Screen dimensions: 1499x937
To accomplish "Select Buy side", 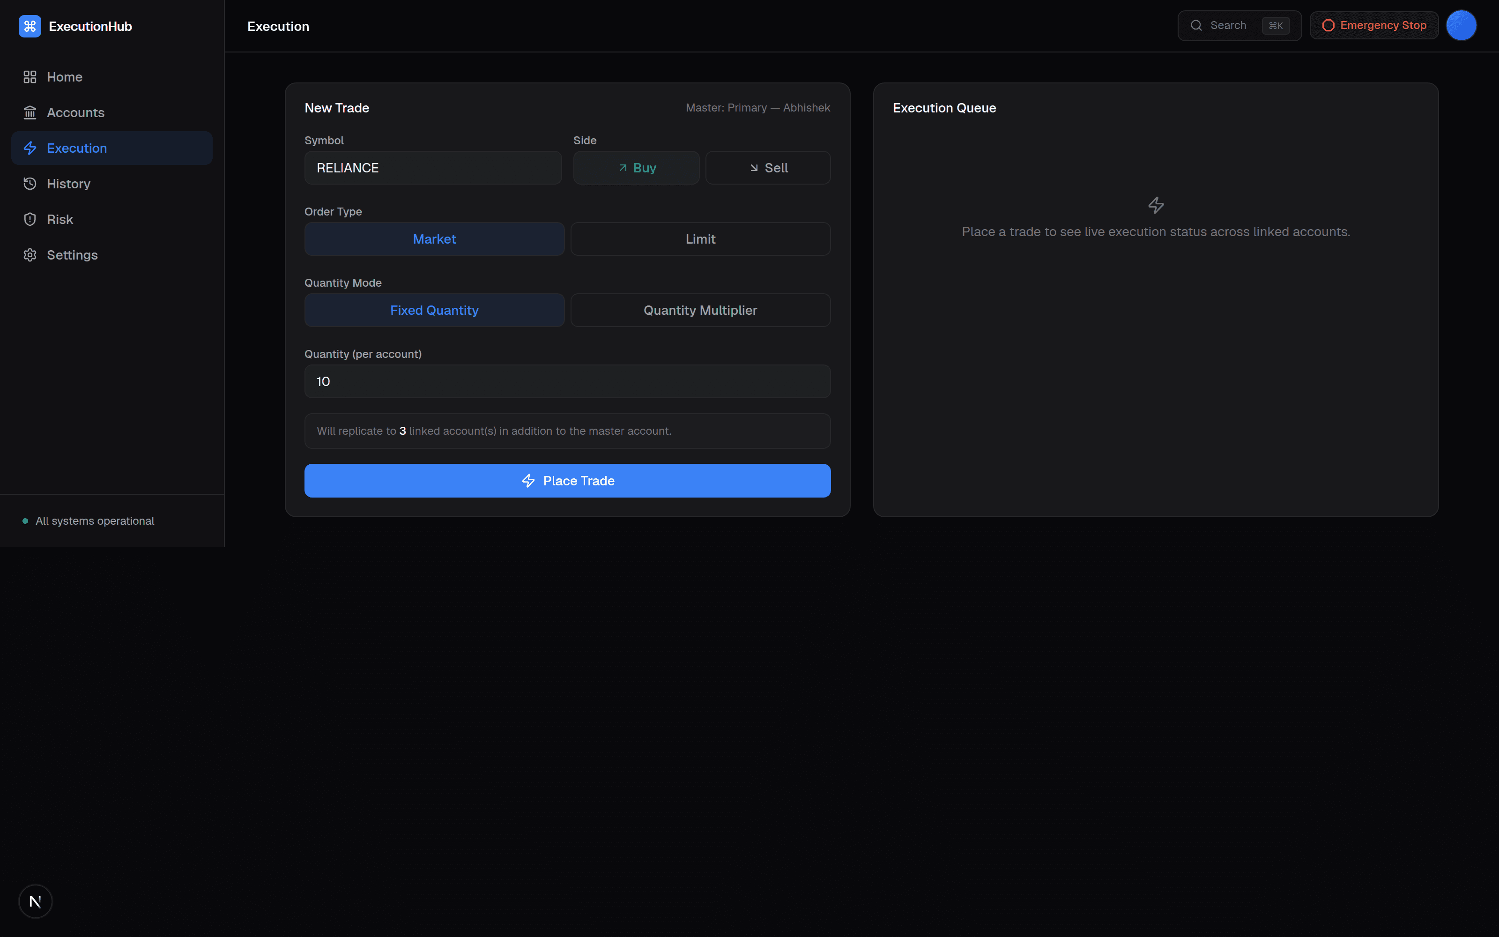I will coord(636,168).
